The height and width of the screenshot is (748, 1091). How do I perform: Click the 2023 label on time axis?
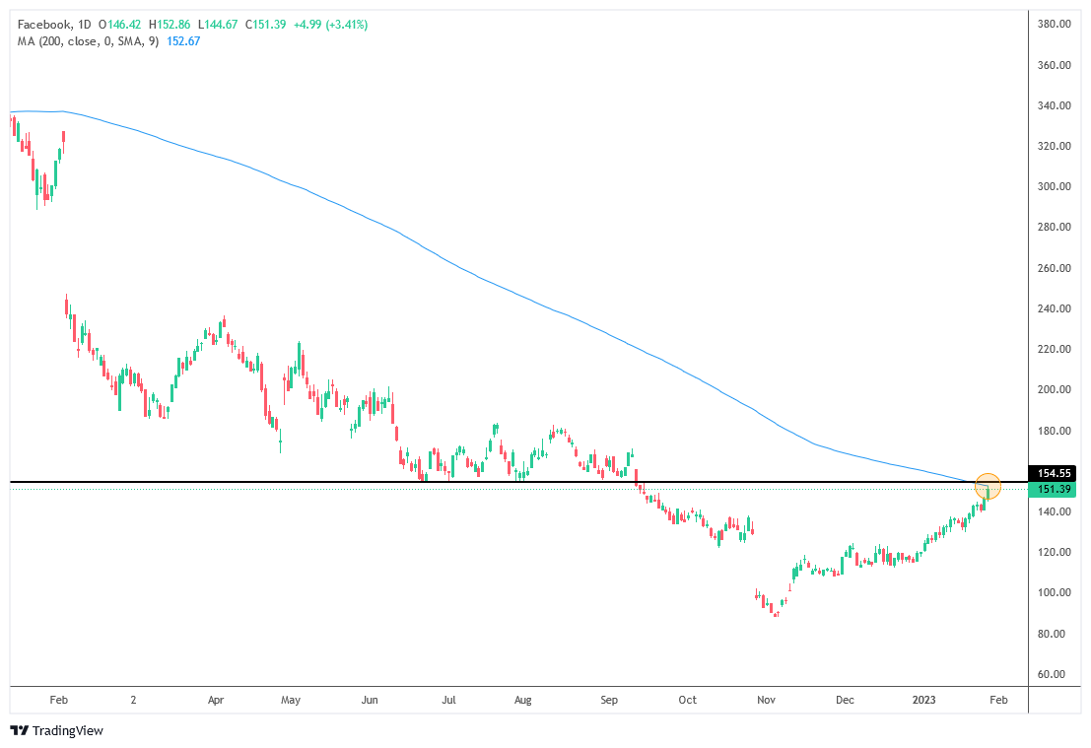(x=924, y=700)
